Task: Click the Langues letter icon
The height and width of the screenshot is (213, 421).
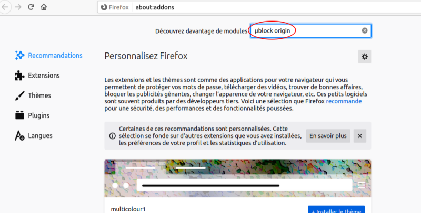Action: click(x=19, y=136)
